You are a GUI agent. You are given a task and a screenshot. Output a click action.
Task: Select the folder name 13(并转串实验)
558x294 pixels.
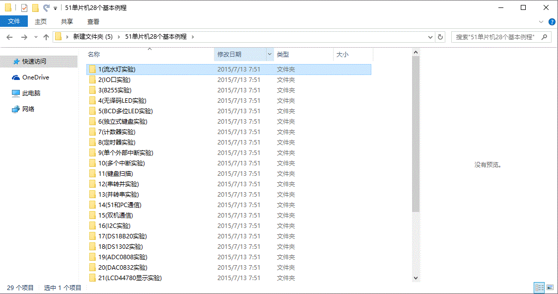click(119, 194)
